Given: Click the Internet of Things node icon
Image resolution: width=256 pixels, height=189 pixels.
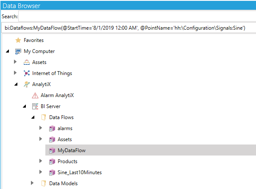Looking at the screenshot, I should point(26,73).
